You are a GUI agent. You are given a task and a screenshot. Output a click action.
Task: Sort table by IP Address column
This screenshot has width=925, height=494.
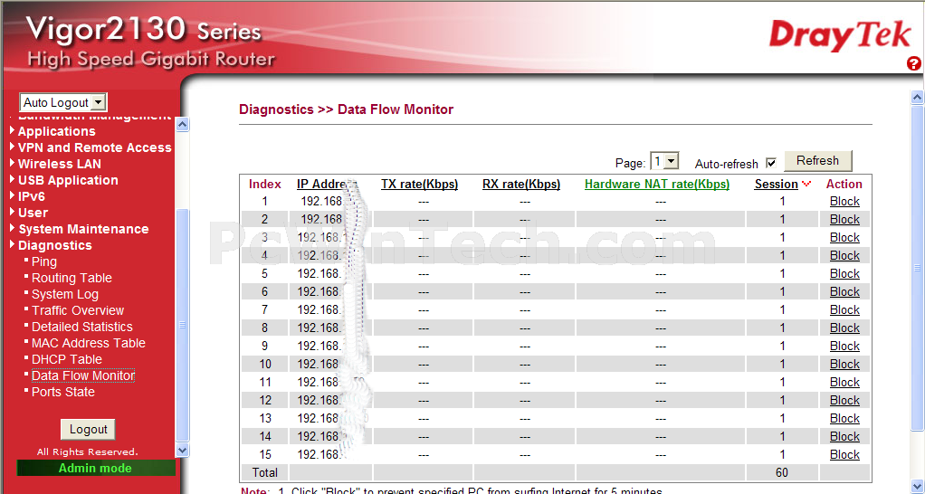pos(327,184)
